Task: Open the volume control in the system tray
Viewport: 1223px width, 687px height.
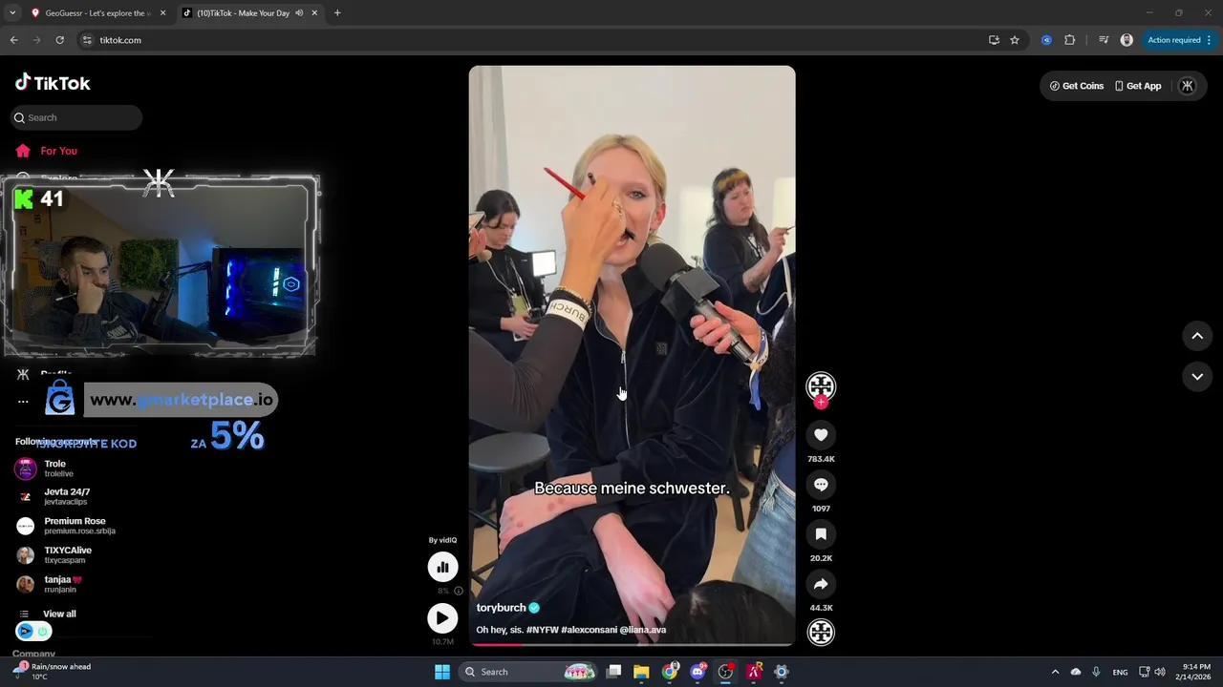Action: [1160, 672]
